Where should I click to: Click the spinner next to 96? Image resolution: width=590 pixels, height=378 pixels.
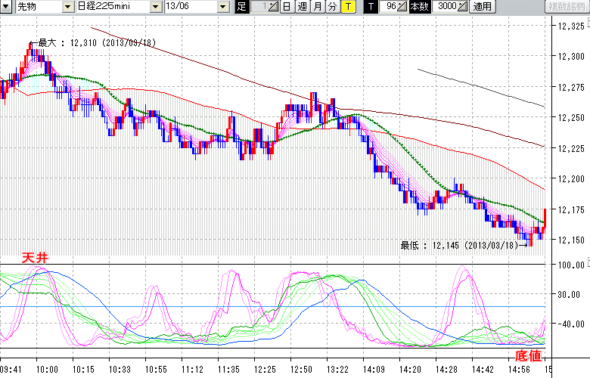point(403,7)
